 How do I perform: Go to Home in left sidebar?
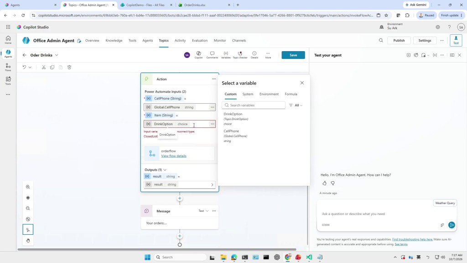(8, 40)
